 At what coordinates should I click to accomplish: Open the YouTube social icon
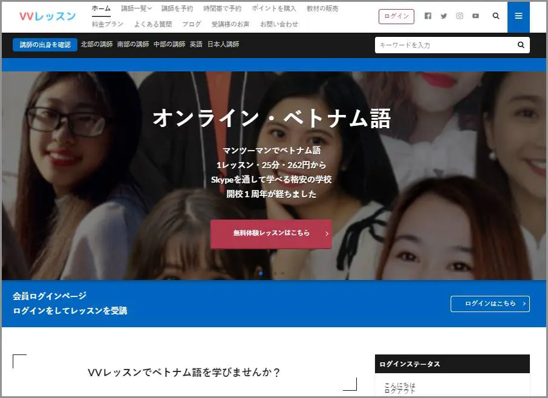click(475, 16)
